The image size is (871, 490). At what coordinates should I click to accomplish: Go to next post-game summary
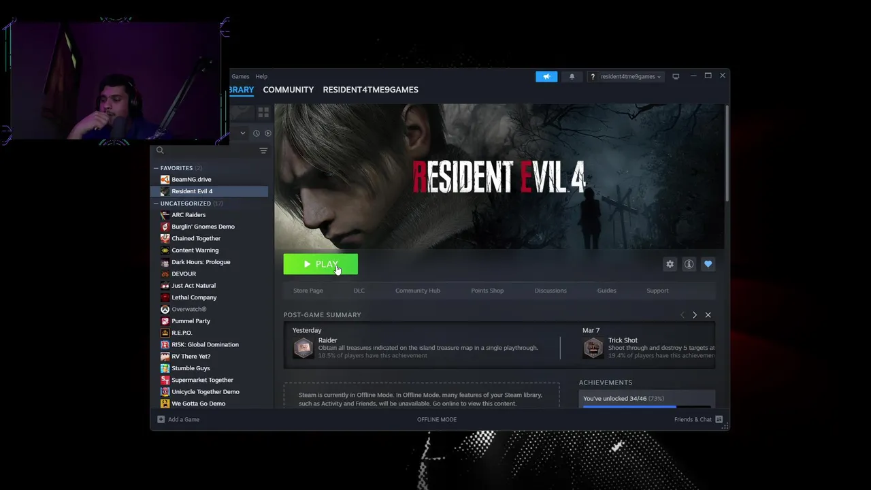[x=695, y=315]
